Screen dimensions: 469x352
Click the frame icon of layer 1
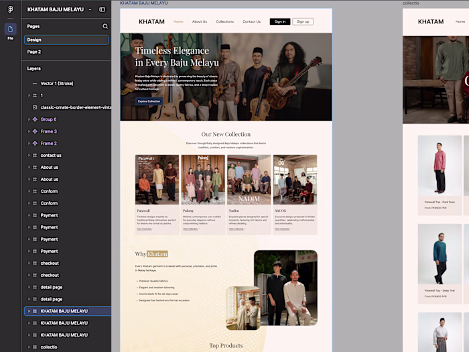(x=35, y=95)
